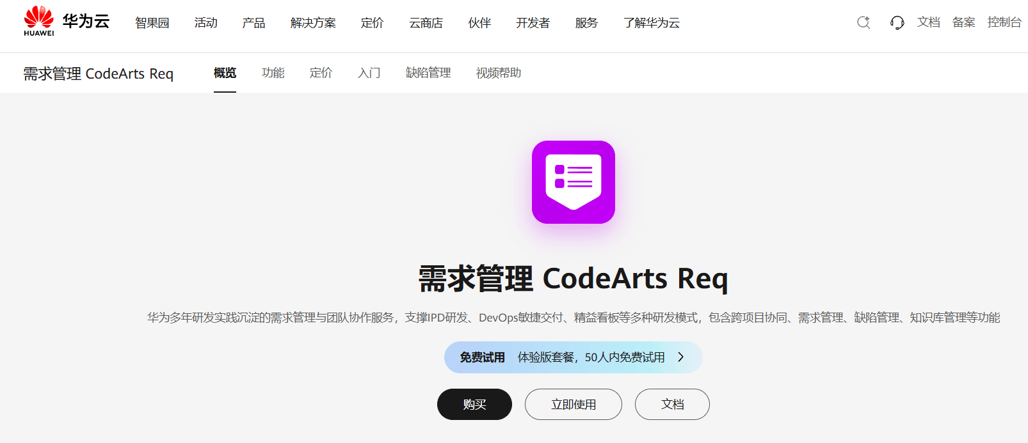Click the large 需求管理 CodeArts Req heading
The image size is (1028, 443).
click(x=574, y=279)
